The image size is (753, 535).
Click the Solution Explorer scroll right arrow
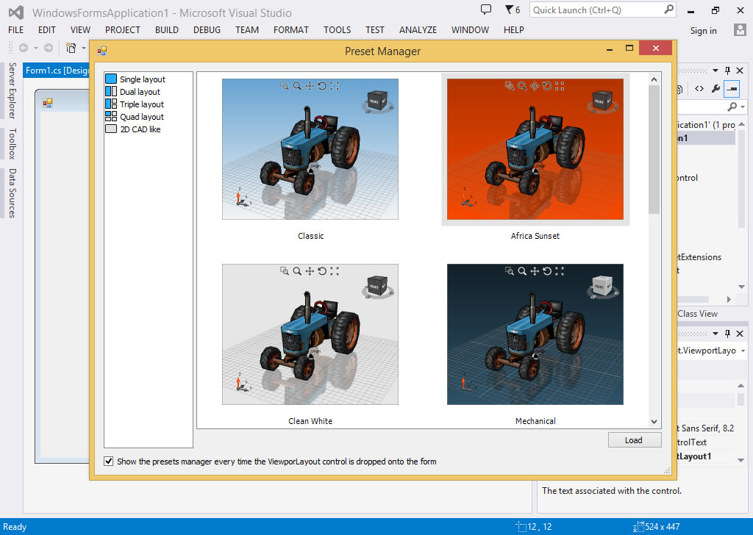(x=729, y=299)
